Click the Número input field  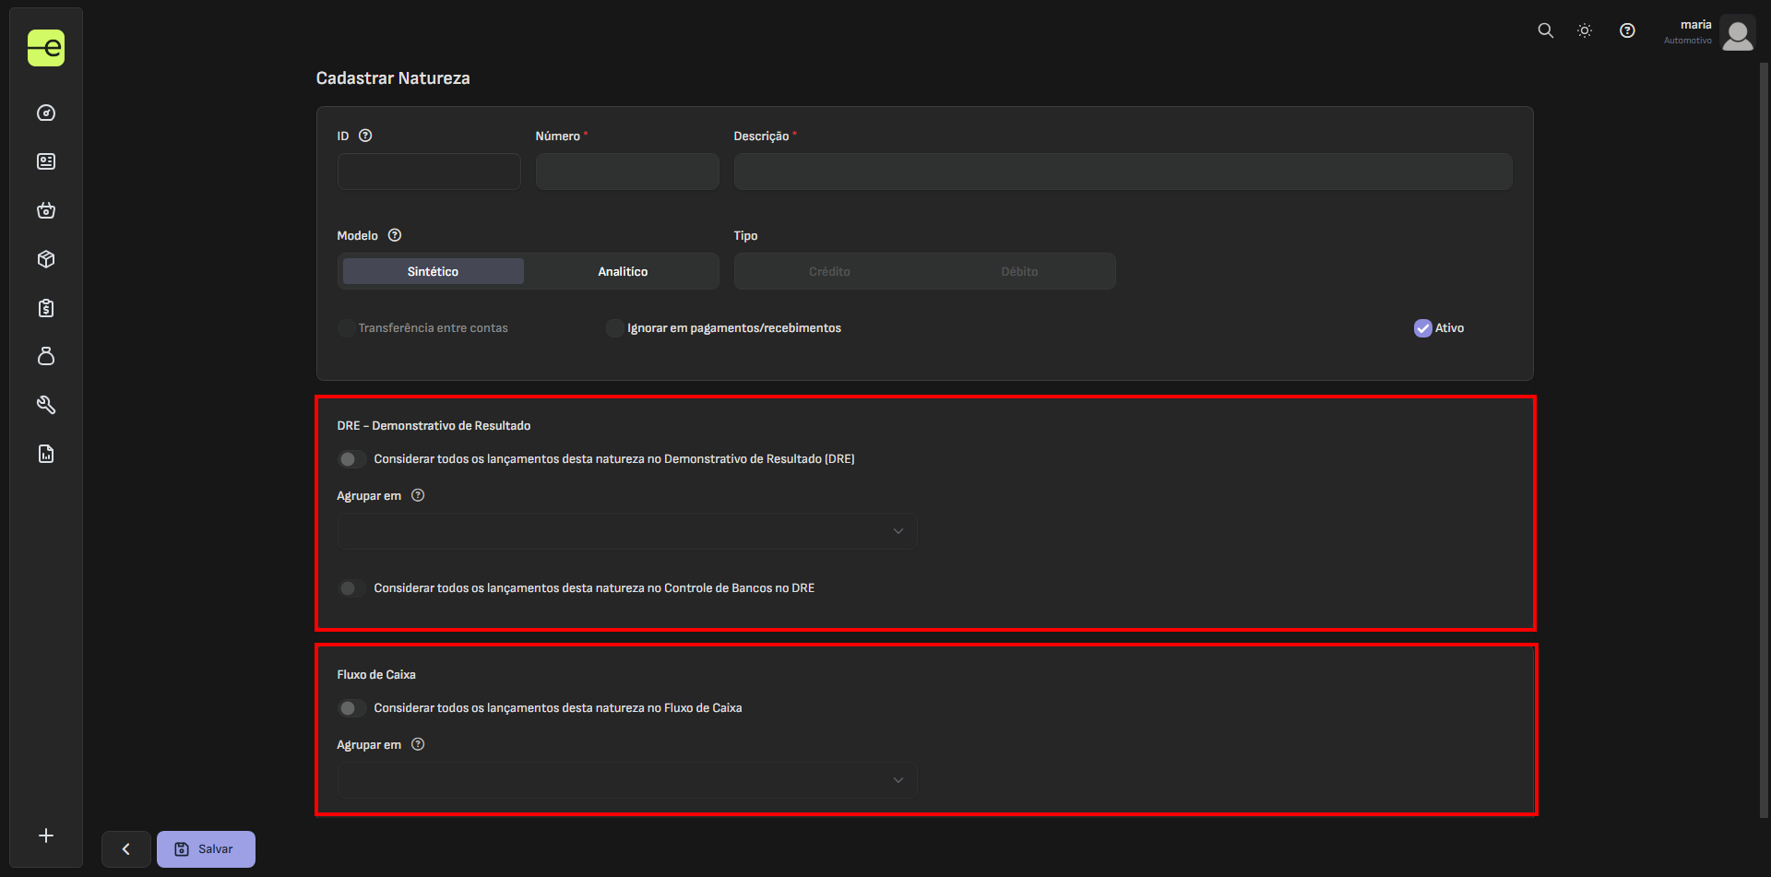click(x=627, y=172)
